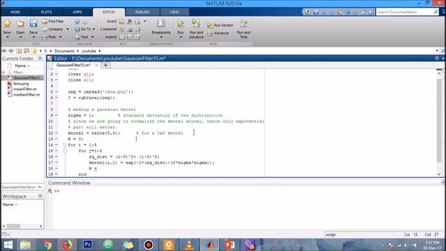The width and height of the screenshot is (446, 251).
Task: Run the script with green Run arrow
Action: coord(180,23)
